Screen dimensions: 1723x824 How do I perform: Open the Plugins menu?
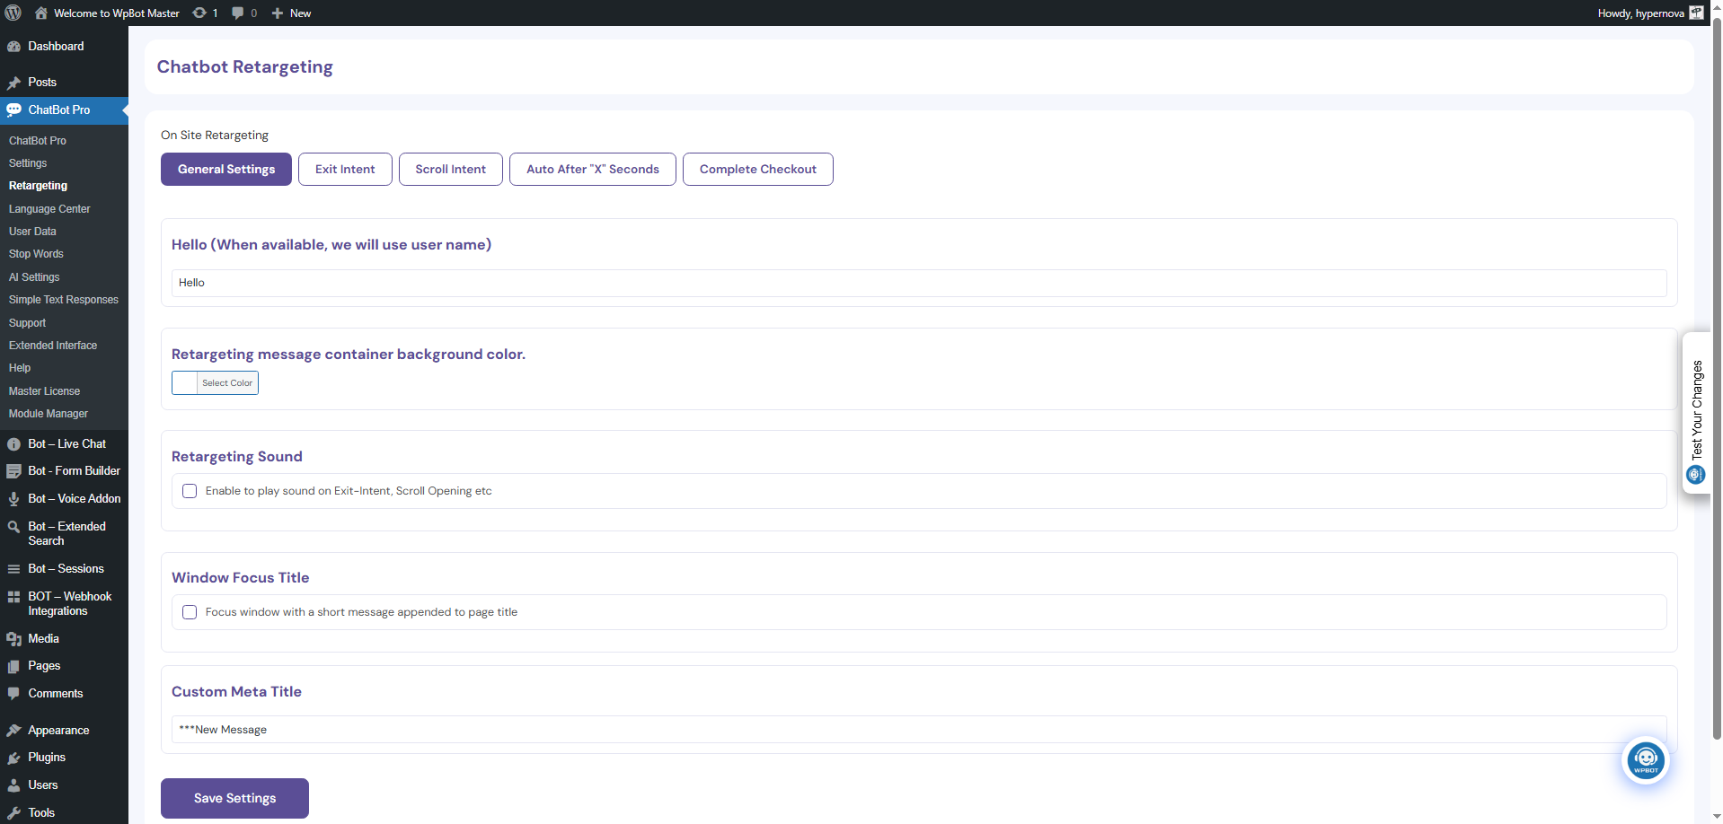[x=47, y=757]
